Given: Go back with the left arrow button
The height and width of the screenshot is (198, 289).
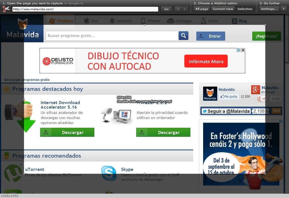Looking at the screenshot, I should click(x=178, y=9).
